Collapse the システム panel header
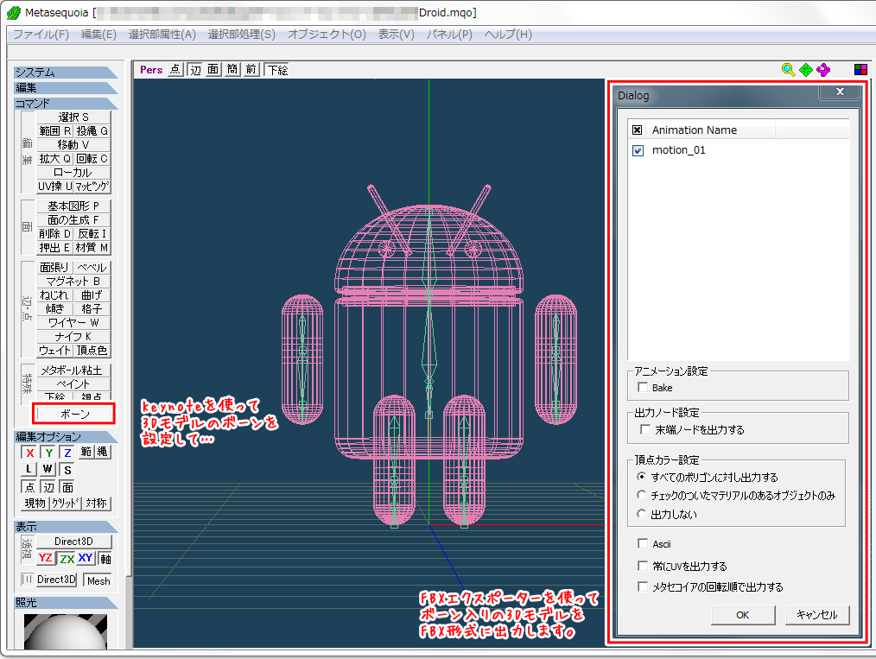This screenshot has width=876, height=659. [66, 73]
